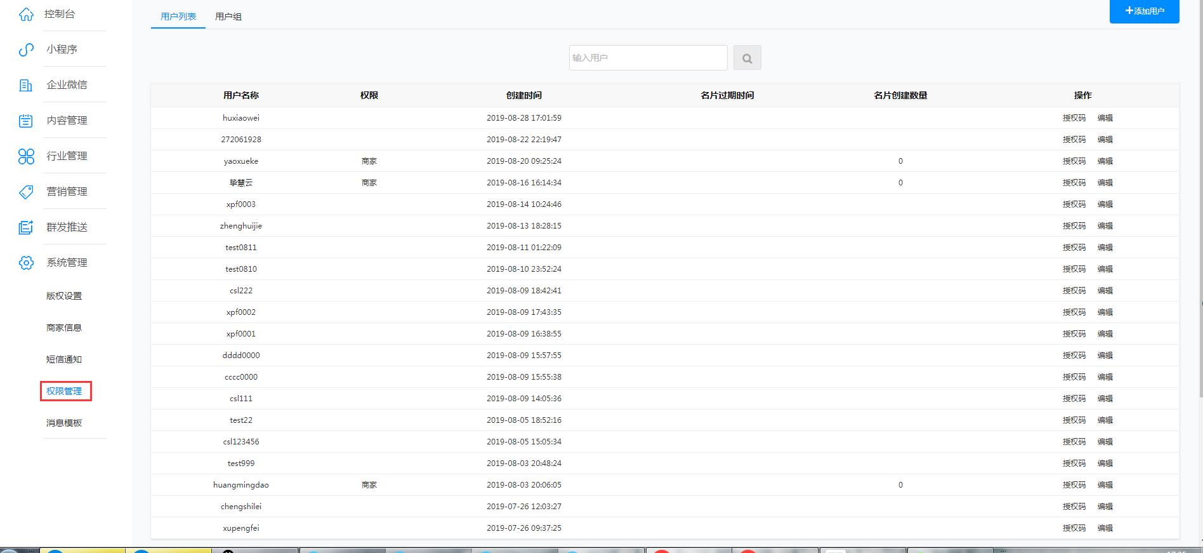Select date 2019-08-28 17:01:59
The height and width of the screenshot is (553, 1203).
(x=524, y=118)
